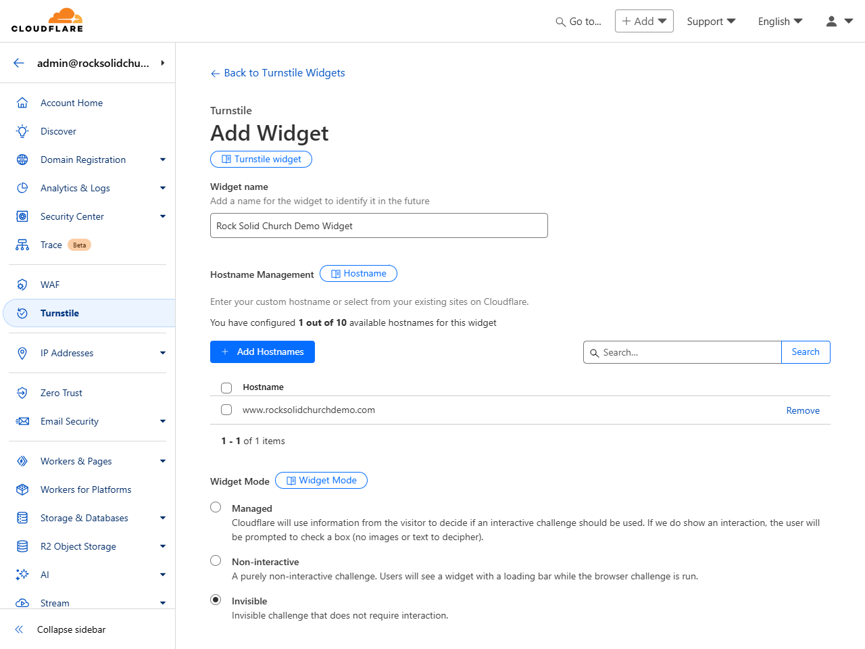This screenshot has height=649, width=865.
Task: Click the Stream cloud icon
Action: (22, 603)
